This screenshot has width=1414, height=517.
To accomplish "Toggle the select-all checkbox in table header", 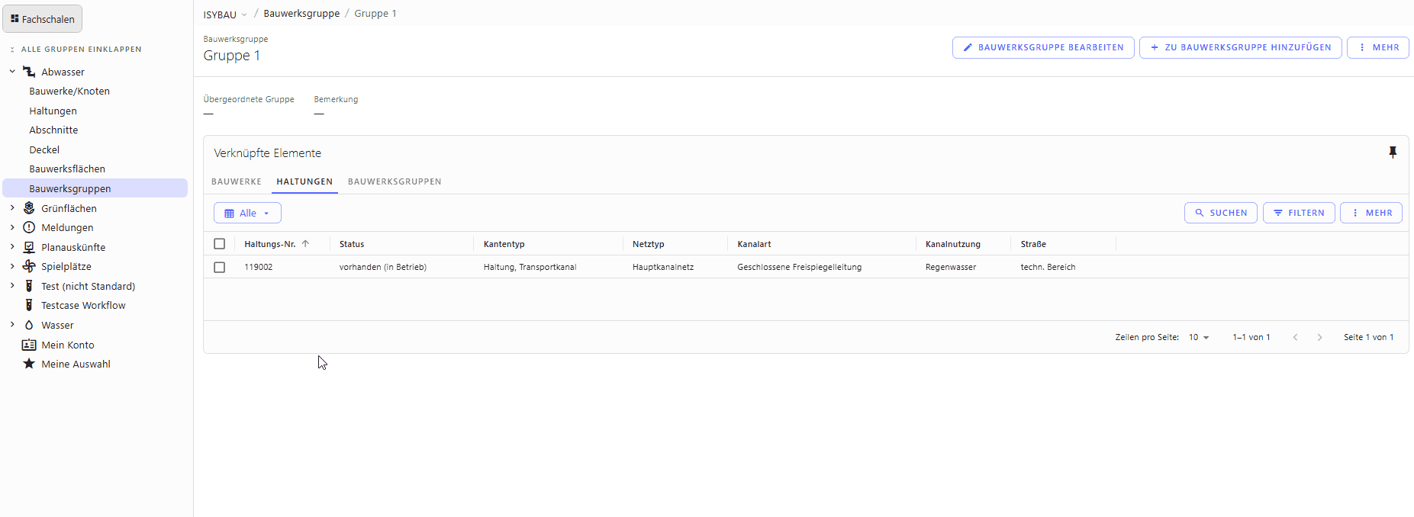I will click(220, 244).
